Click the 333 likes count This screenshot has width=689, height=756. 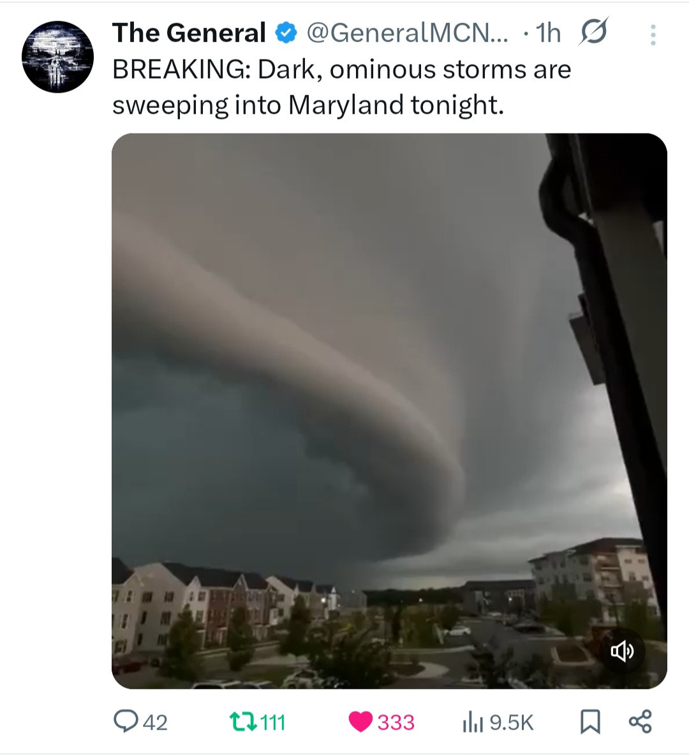pos(396,722)
